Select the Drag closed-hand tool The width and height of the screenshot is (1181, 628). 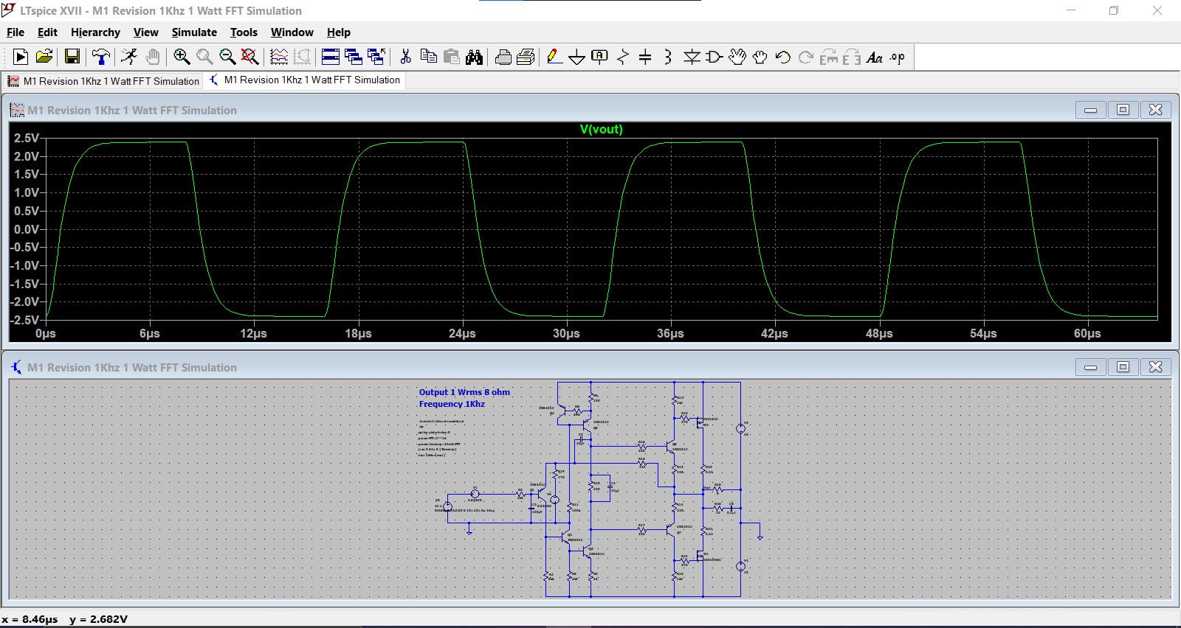(x=760, y=57)
